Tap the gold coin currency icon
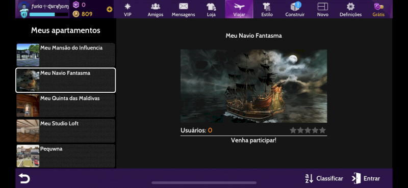 [75, 14]
